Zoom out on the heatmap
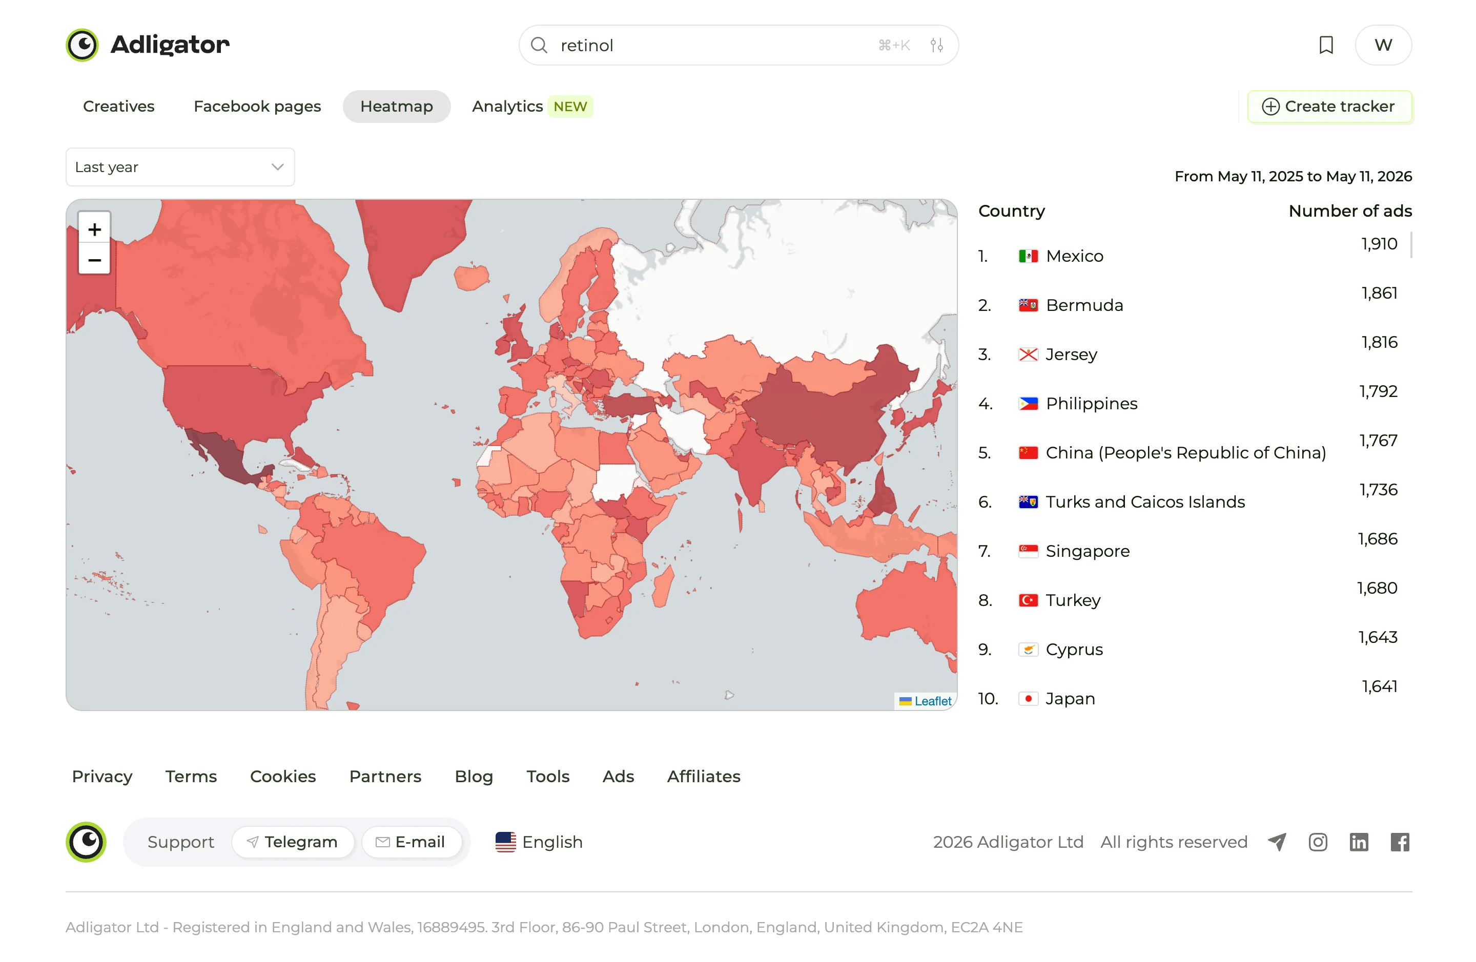Image resolution: width=1476 pixels, height=962 pixels. tap(94, 260)
